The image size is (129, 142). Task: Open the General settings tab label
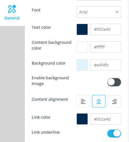[12, 18]
